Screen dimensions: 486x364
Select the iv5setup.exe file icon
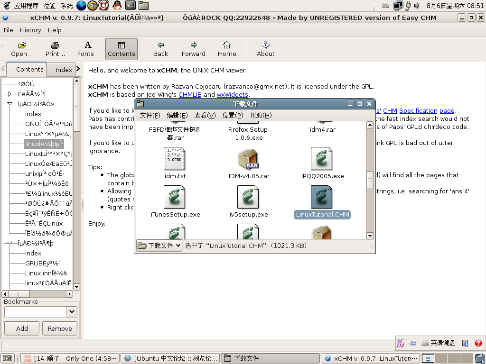tap(248, 197)
